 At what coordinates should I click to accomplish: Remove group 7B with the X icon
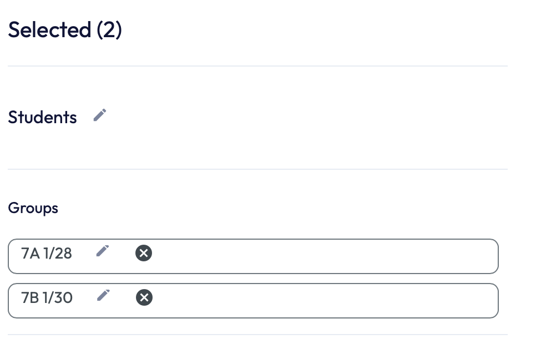coord(144,298)
